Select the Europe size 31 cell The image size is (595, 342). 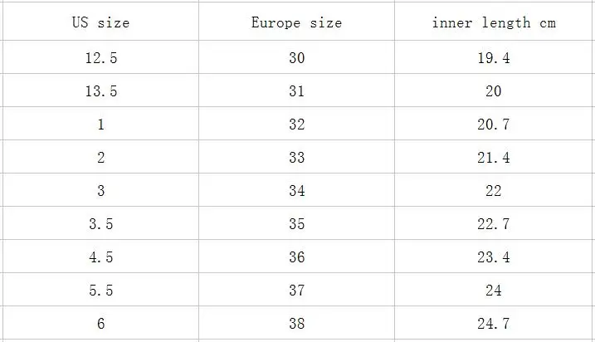click(296, 90)
